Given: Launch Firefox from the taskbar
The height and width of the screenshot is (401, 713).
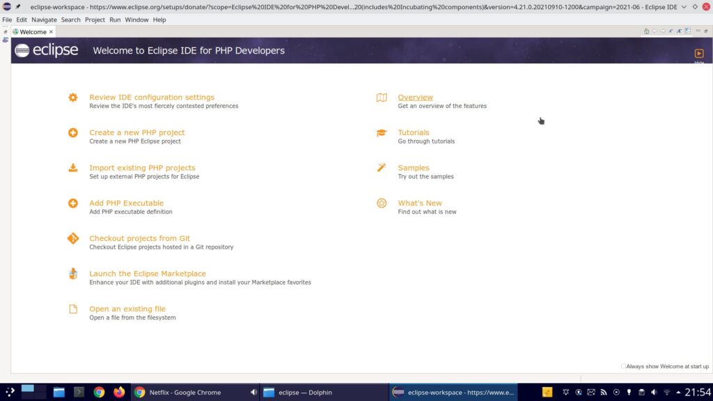Looking at the screenshot, I should coord(119,392).
